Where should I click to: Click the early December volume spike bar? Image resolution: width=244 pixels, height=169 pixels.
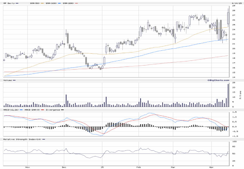66,101
